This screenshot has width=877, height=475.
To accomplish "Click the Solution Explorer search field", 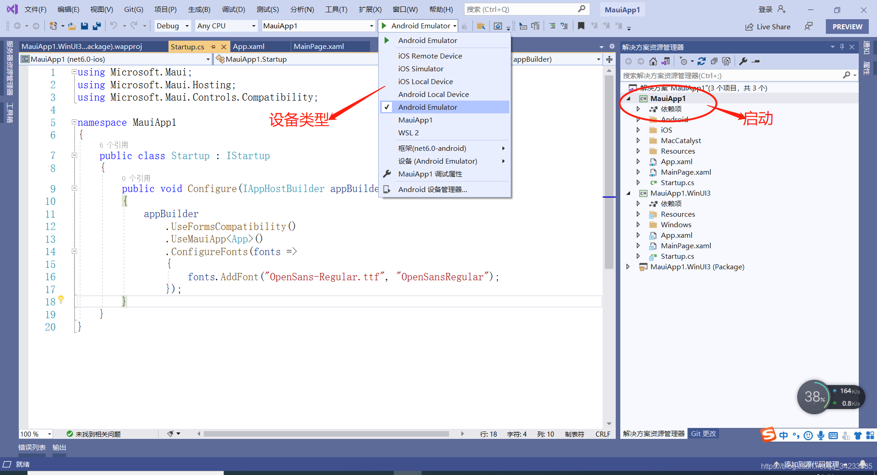I will pos(740,75).
